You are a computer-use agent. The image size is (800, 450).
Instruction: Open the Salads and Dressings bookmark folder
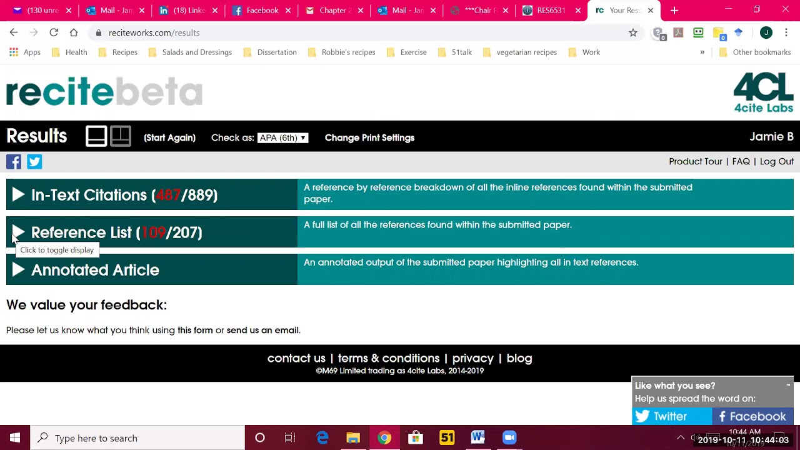pos(190,52)
